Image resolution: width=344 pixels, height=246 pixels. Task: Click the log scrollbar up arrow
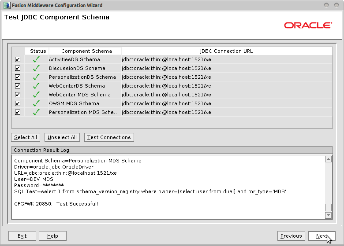[x=328, y=159]
